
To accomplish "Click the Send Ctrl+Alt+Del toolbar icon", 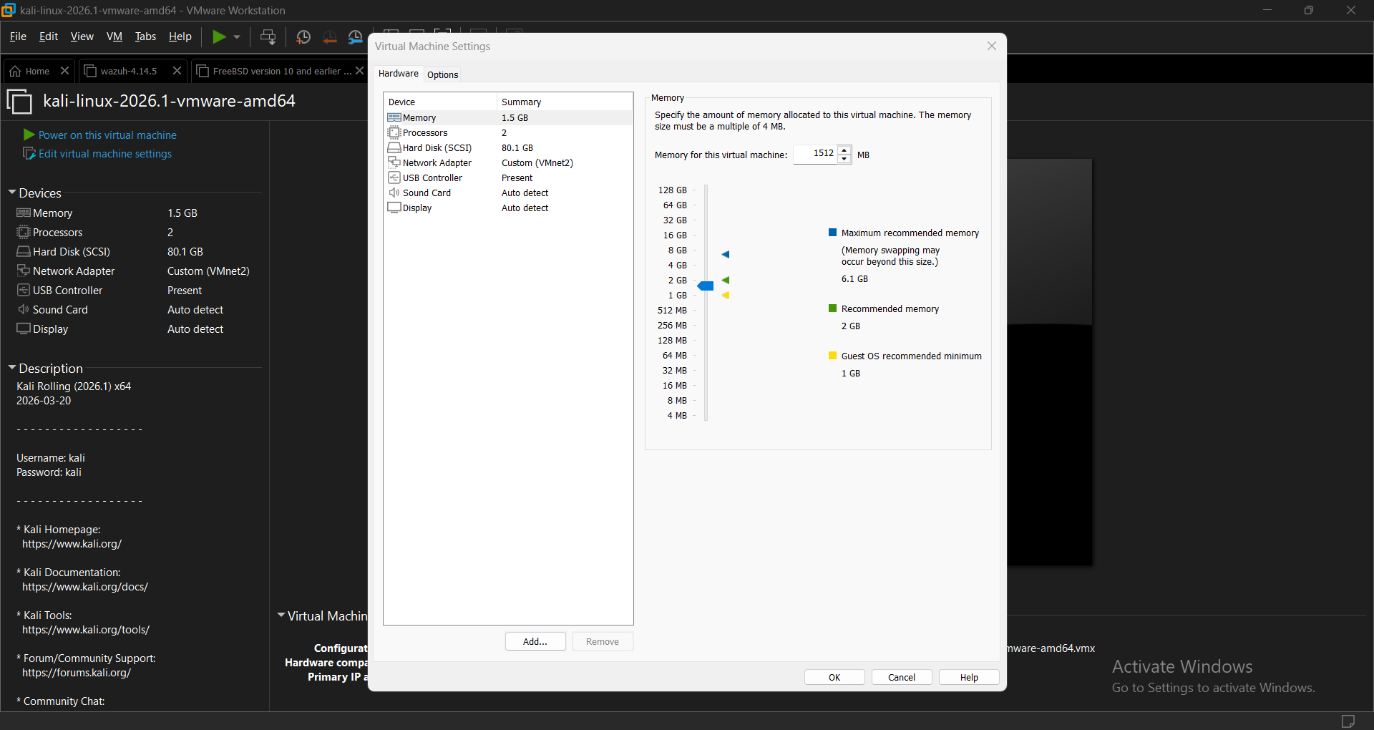I will (x=268, y=36).
